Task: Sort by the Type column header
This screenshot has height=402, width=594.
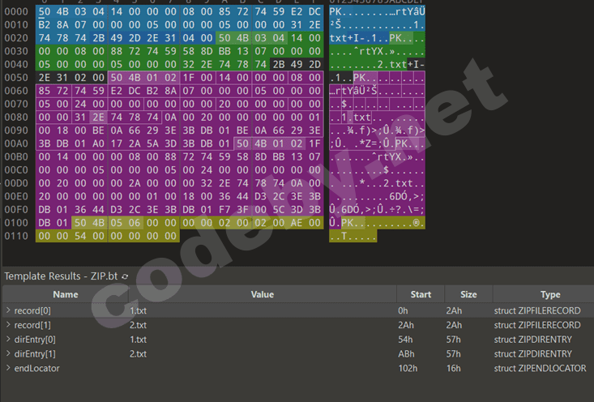Action: (x=550, y=294)
